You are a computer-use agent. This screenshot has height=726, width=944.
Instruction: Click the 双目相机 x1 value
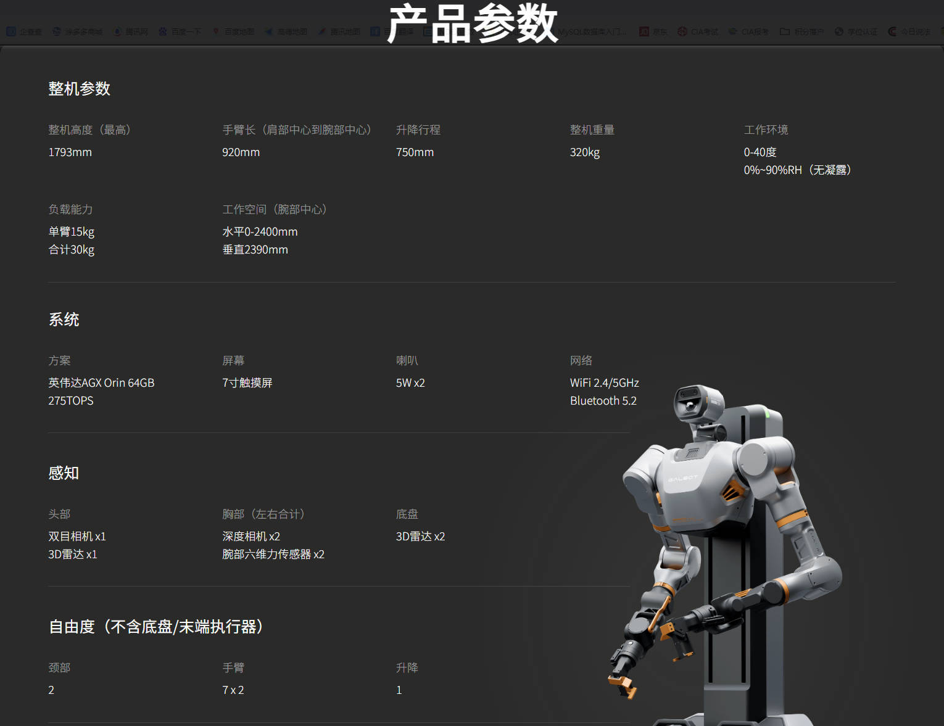coord(77,537)
